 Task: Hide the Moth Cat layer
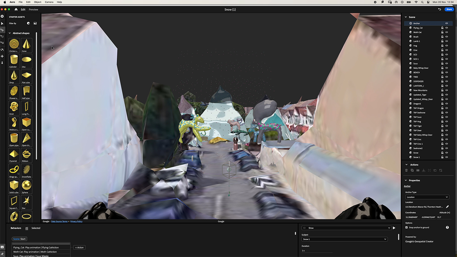coord(447,32)
